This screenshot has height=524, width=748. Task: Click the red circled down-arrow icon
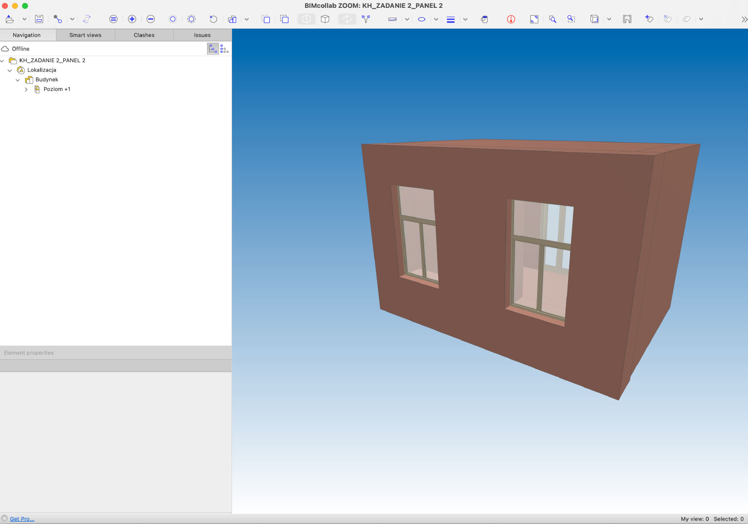click(511, 19)
